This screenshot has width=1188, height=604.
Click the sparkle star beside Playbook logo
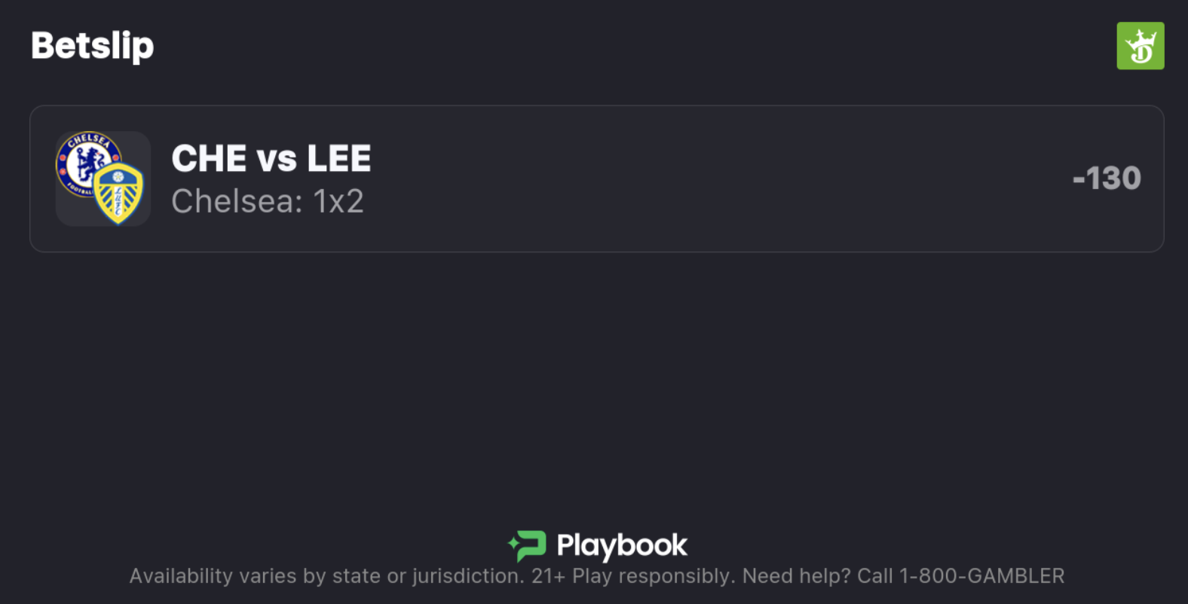513,543
